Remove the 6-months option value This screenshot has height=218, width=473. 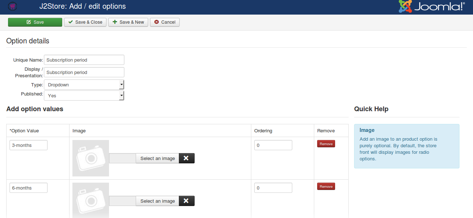point(326,187)
